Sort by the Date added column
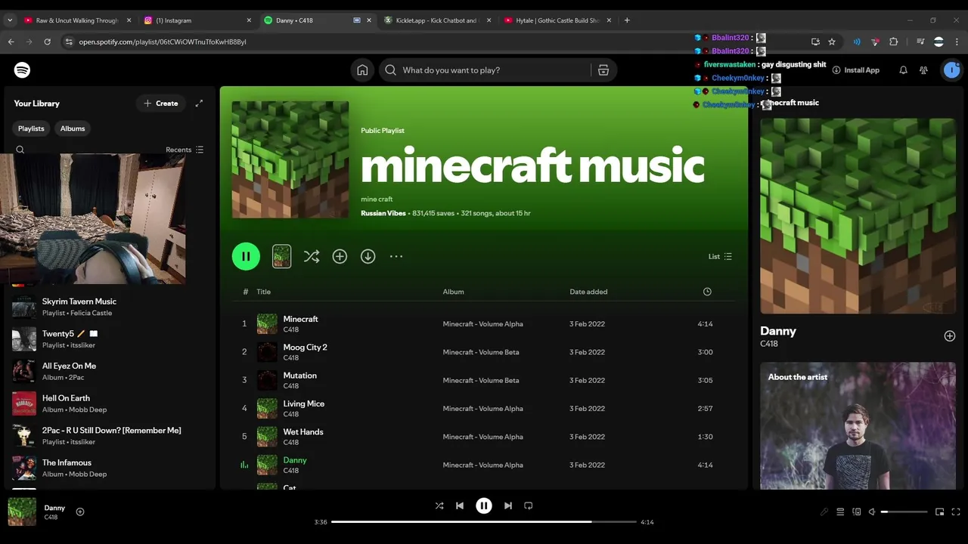Image resolution: width=968 pixels, height=544 pixels. (x=588, y=292)
